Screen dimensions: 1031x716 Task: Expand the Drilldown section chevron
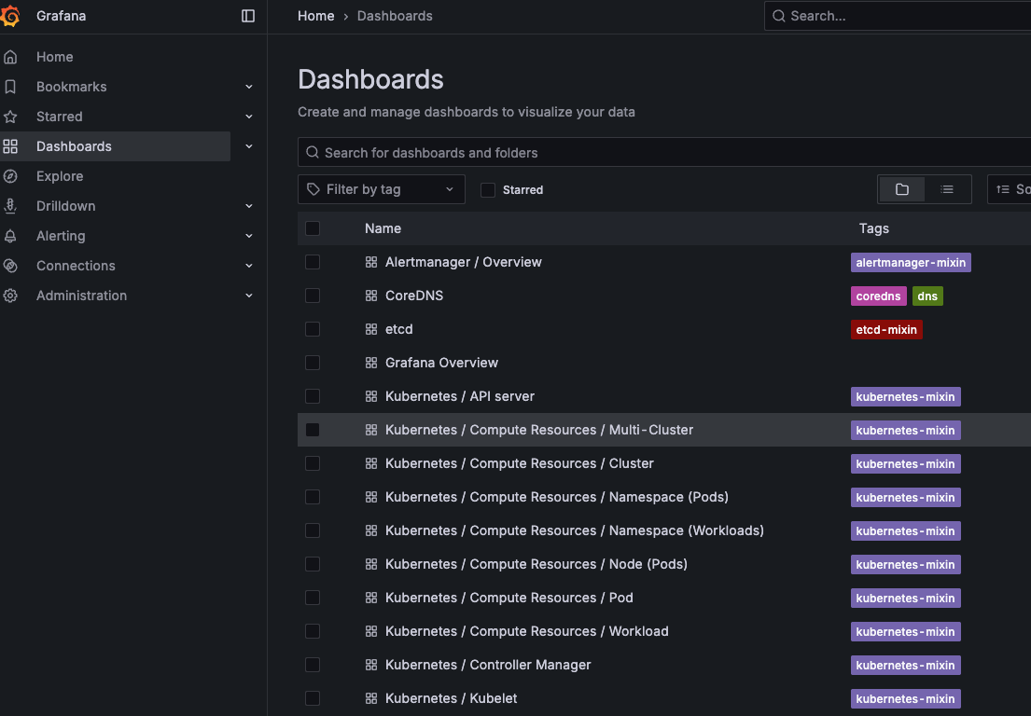(x=249, y=206)
